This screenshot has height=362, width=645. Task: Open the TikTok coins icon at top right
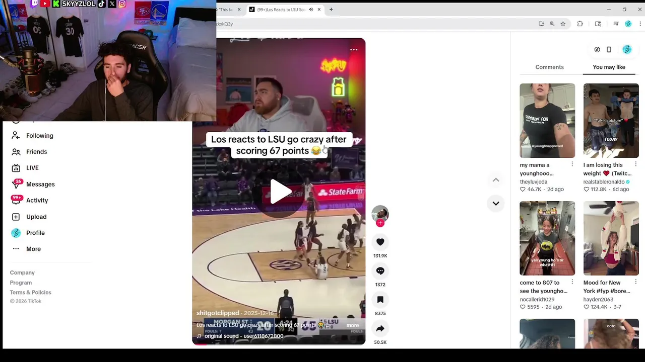[597, 49]
